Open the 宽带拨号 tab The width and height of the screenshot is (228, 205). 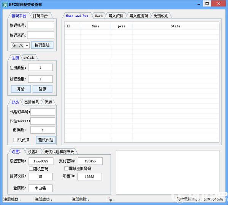pyautogui.click(x=32, y=102)
